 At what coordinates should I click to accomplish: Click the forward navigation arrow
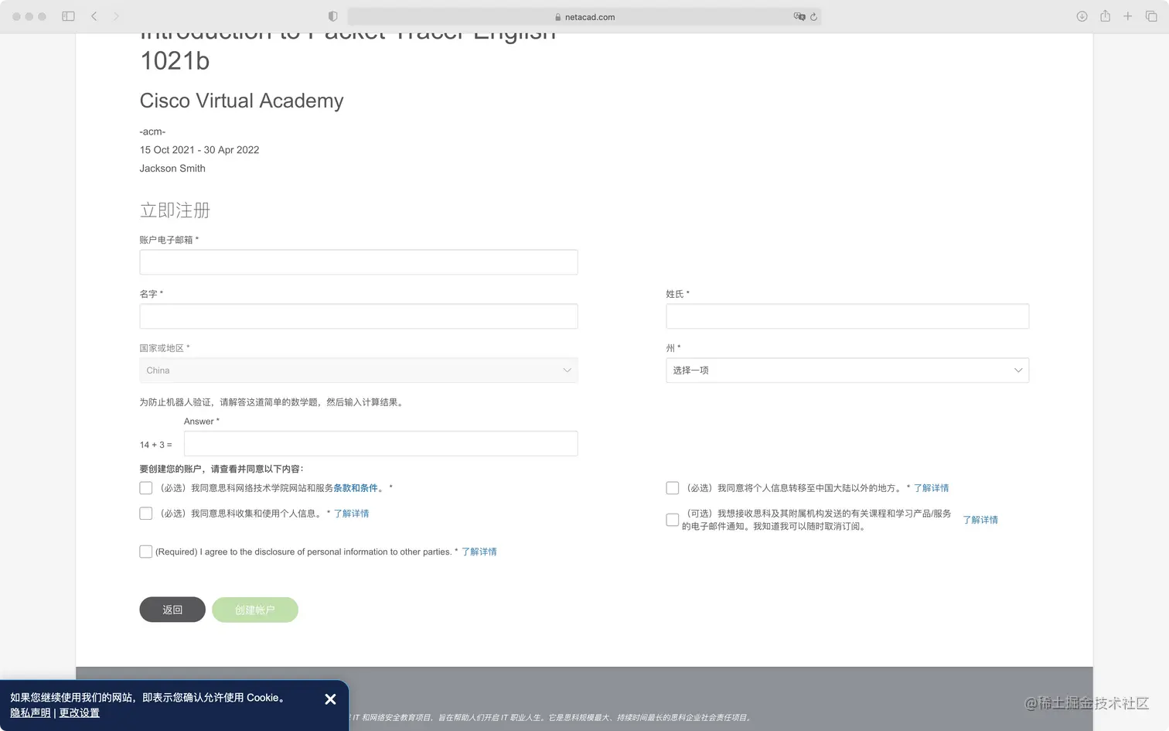(x=116, y=16)
